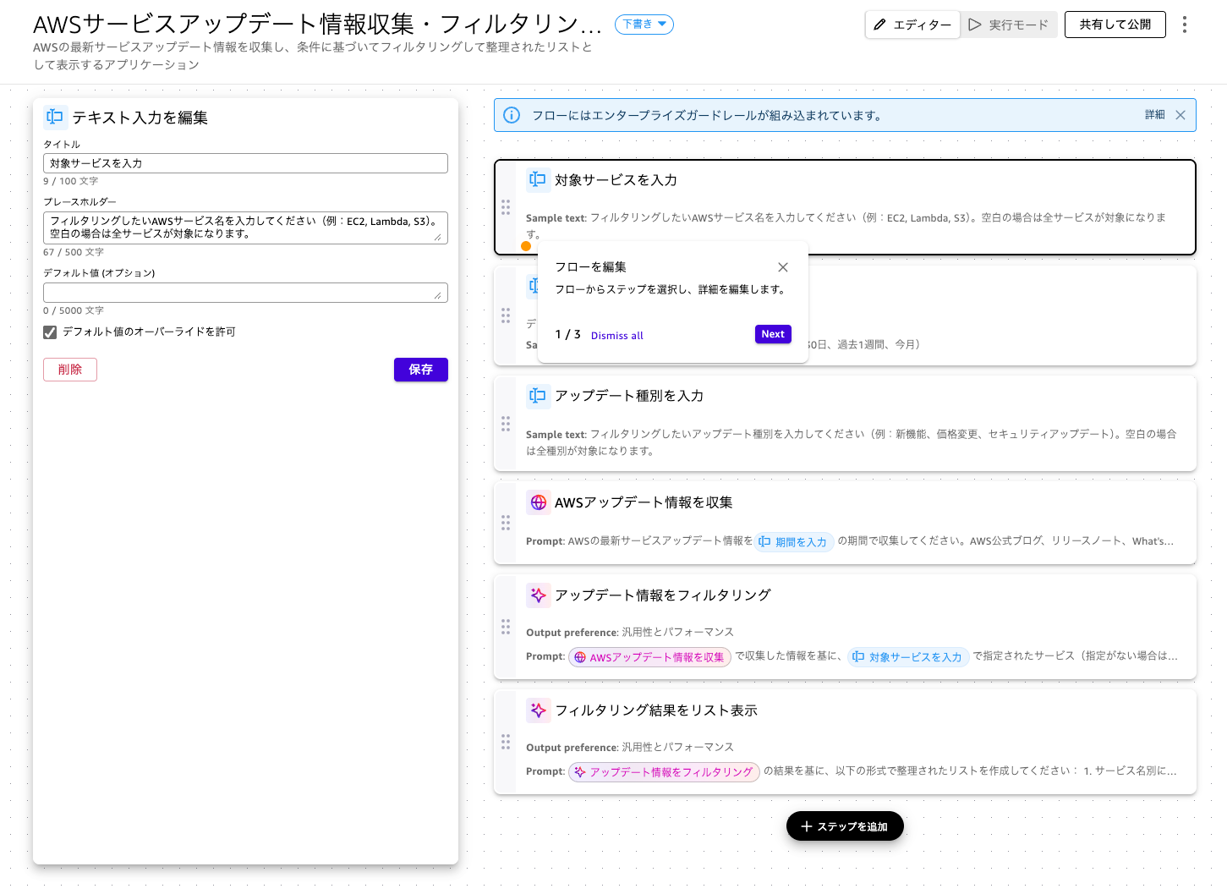This screenshot has height=894, width=1227.
Task: Click the 保存 button
Action: coord(420,370)
